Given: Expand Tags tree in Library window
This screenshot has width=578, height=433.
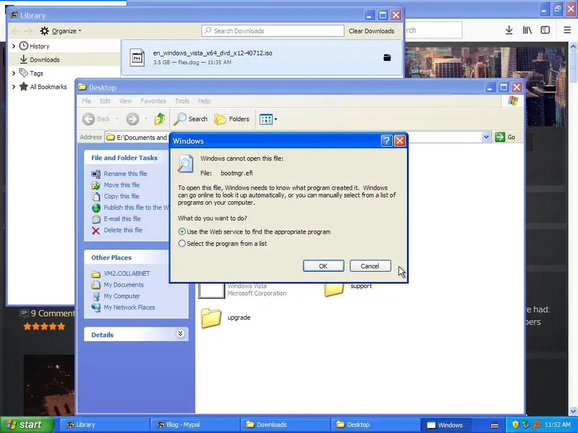Looking at the screenshot, I should (14, 73).
